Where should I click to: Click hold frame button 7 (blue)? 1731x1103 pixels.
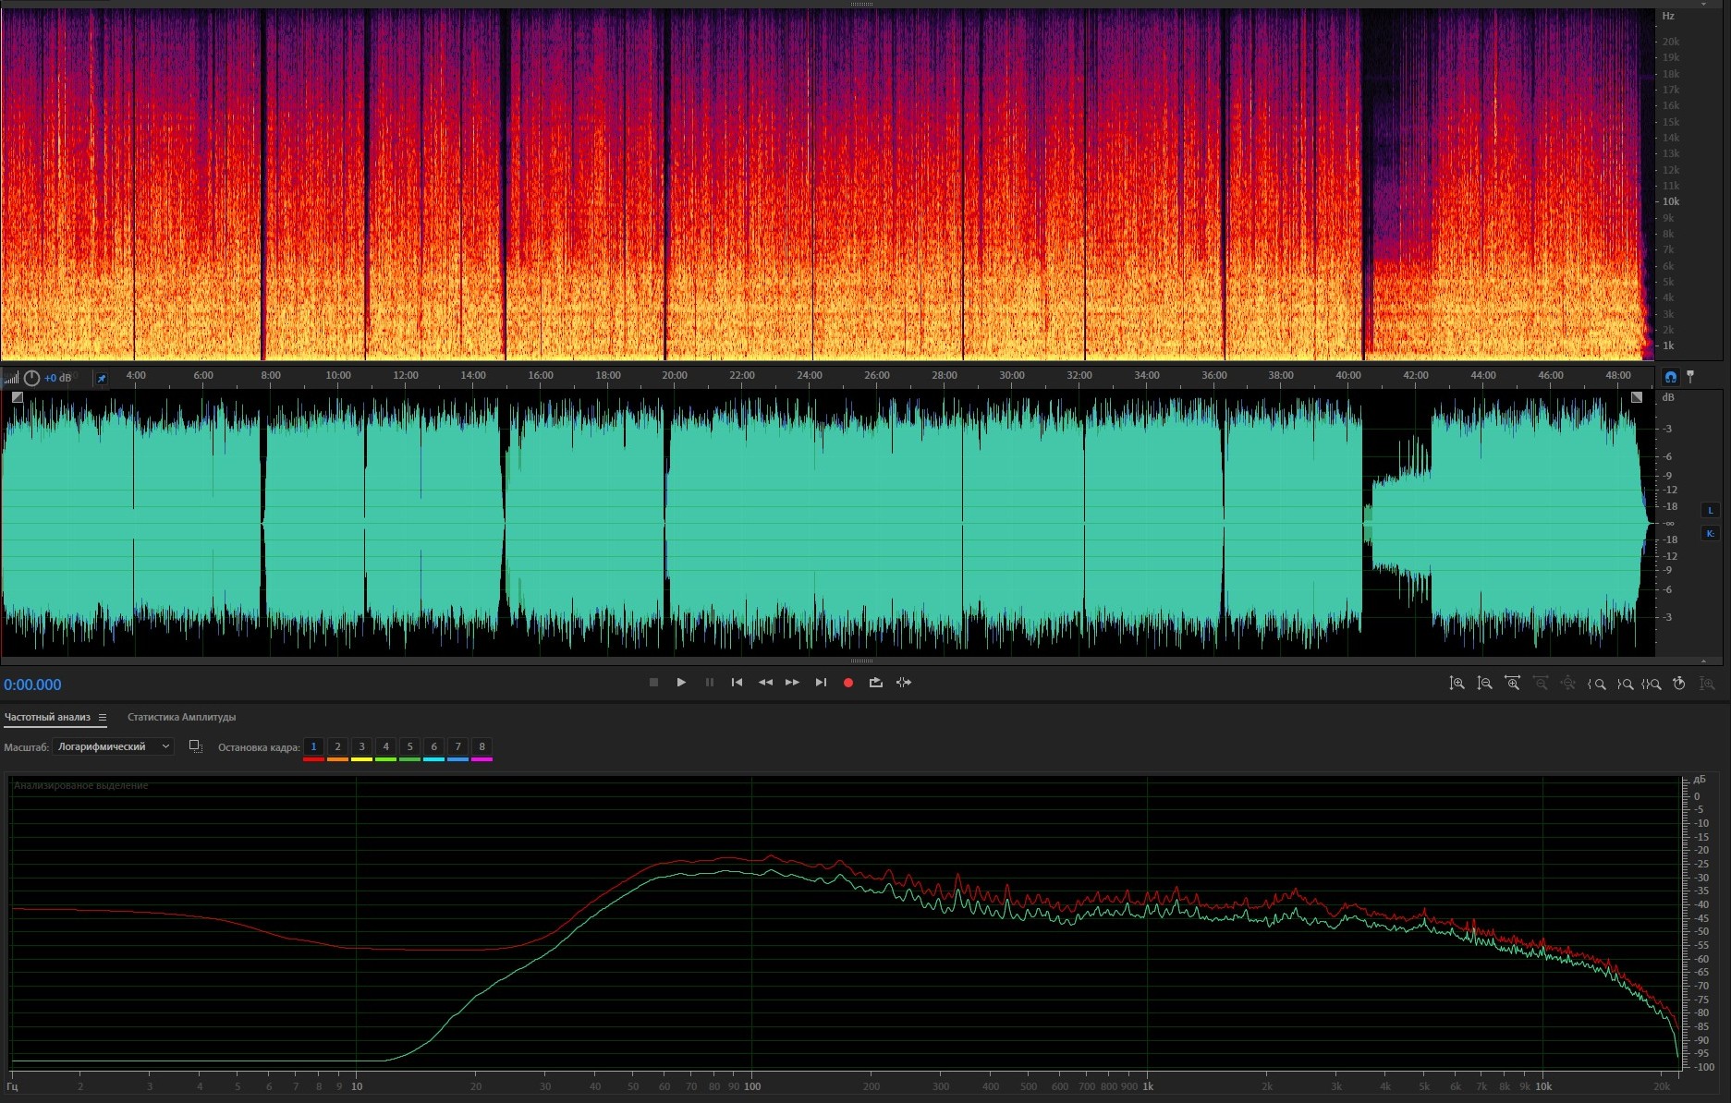point(457,746)
